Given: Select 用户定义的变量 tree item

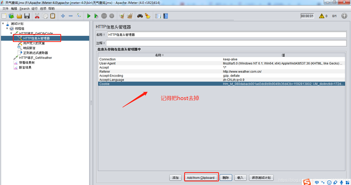Looking at the screenshot, I should [34, 43].
